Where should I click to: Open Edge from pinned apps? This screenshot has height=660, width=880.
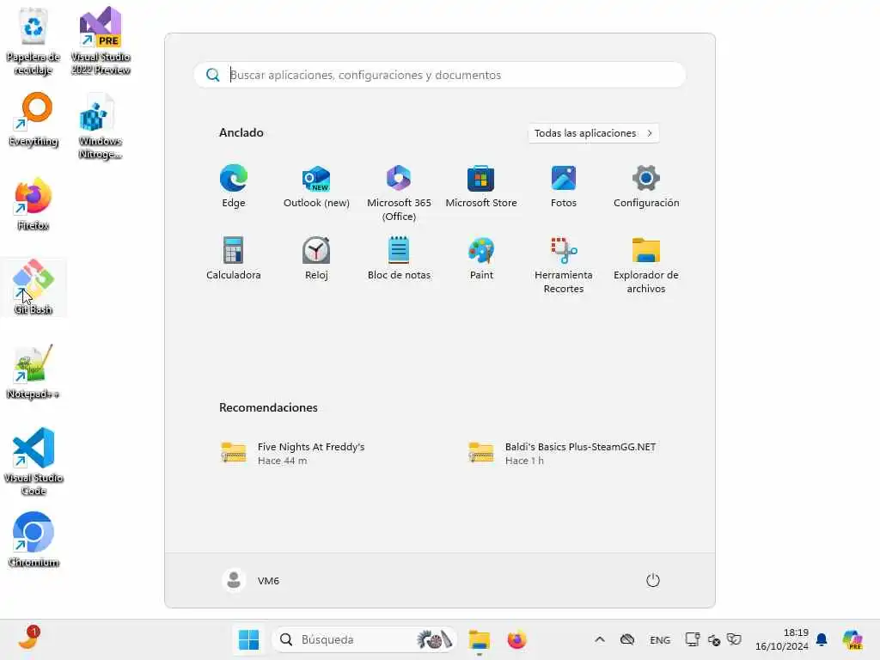tap(234, 186)
